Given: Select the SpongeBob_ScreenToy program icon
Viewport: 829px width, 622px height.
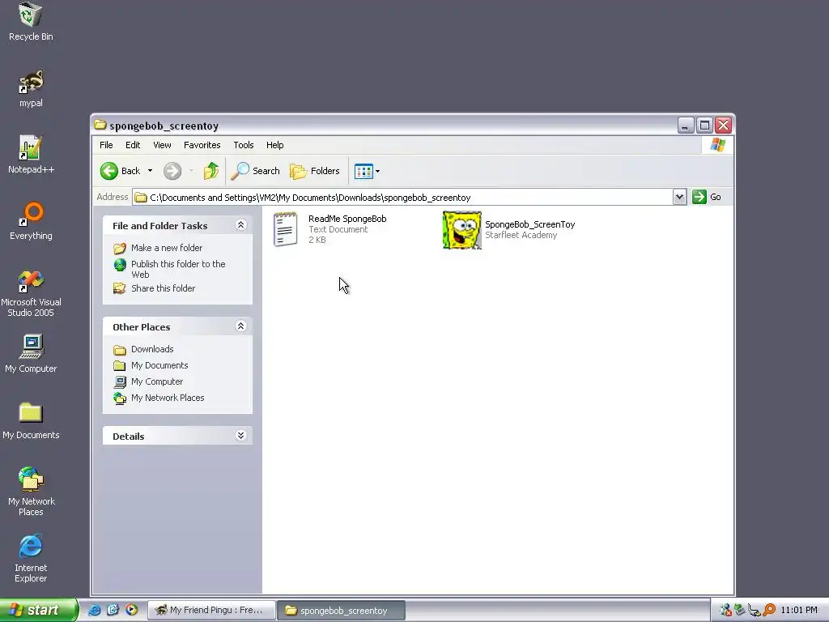Looking at the screenshot, I should 461,229.
